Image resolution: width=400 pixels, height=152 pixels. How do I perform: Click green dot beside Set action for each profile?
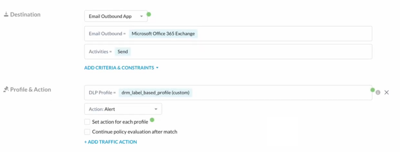click(152, 120)
